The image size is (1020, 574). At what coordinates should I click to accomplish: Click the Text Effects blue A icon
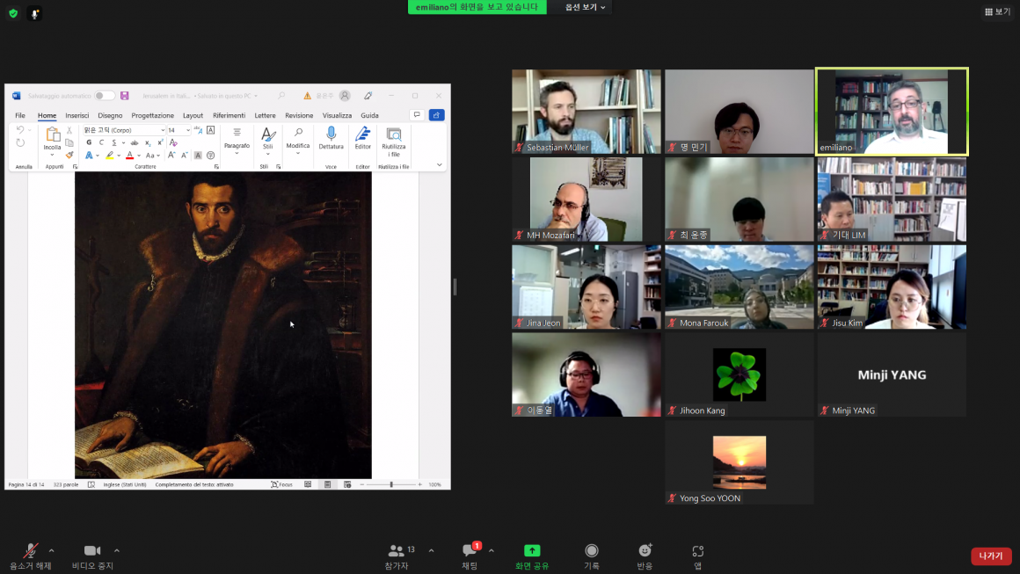[x=89, y=156]
